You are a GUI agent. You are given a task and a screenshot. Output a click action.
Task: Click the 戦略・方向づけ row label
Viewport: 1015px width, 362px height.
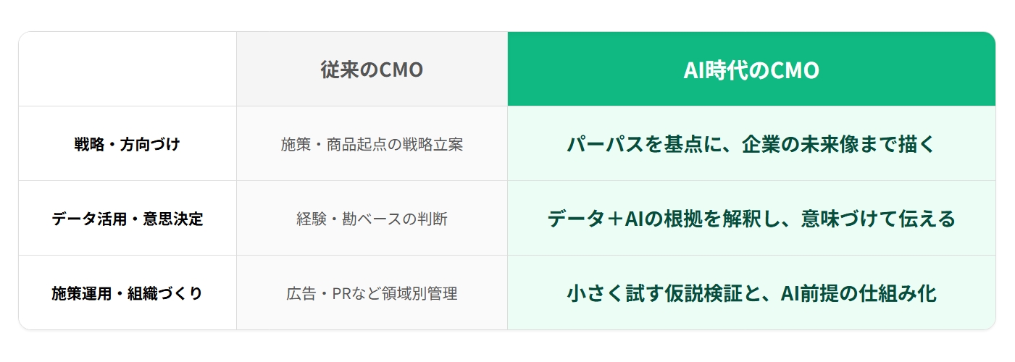pos(127,144)
